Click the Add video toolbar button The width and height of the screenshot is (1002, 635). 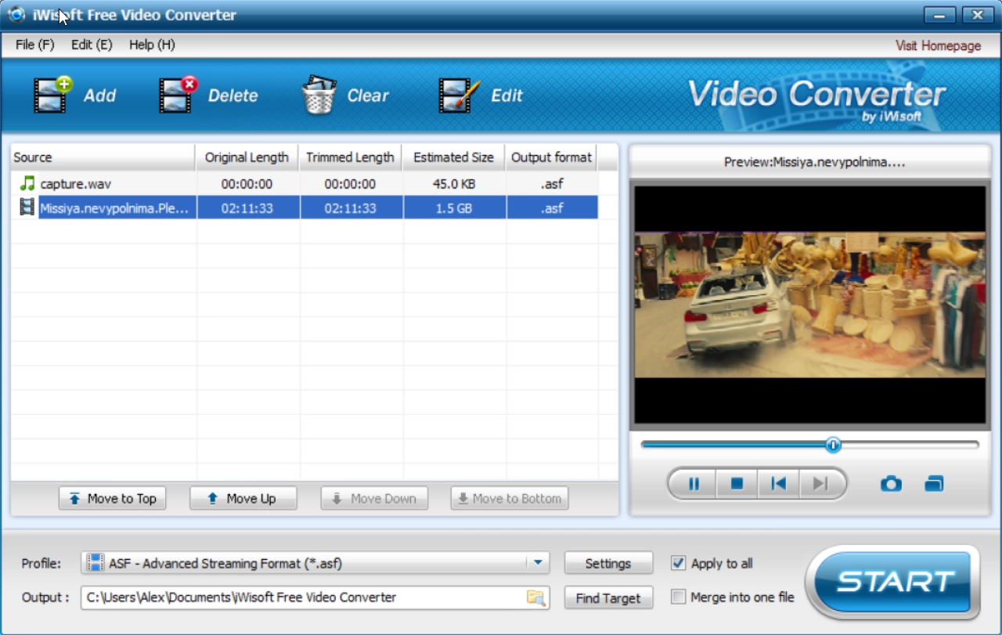pos(75,96)
